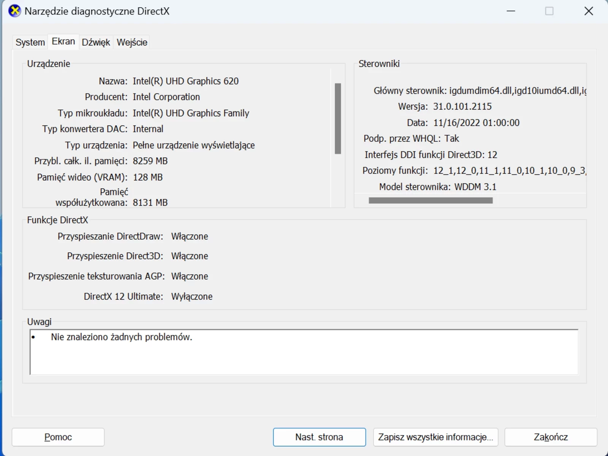Click Zapisz wszystkie informacje button
This screenshot has height=456, width=608.
point(435,437)
